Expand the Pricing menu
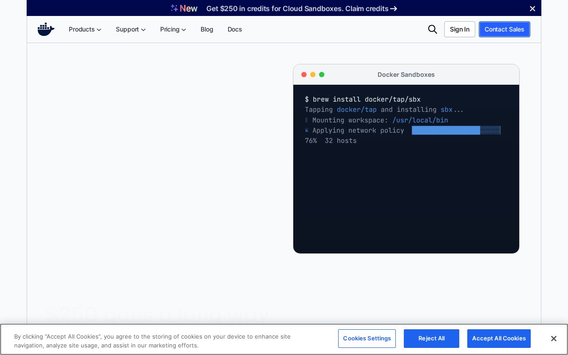 tap(173, 29)
